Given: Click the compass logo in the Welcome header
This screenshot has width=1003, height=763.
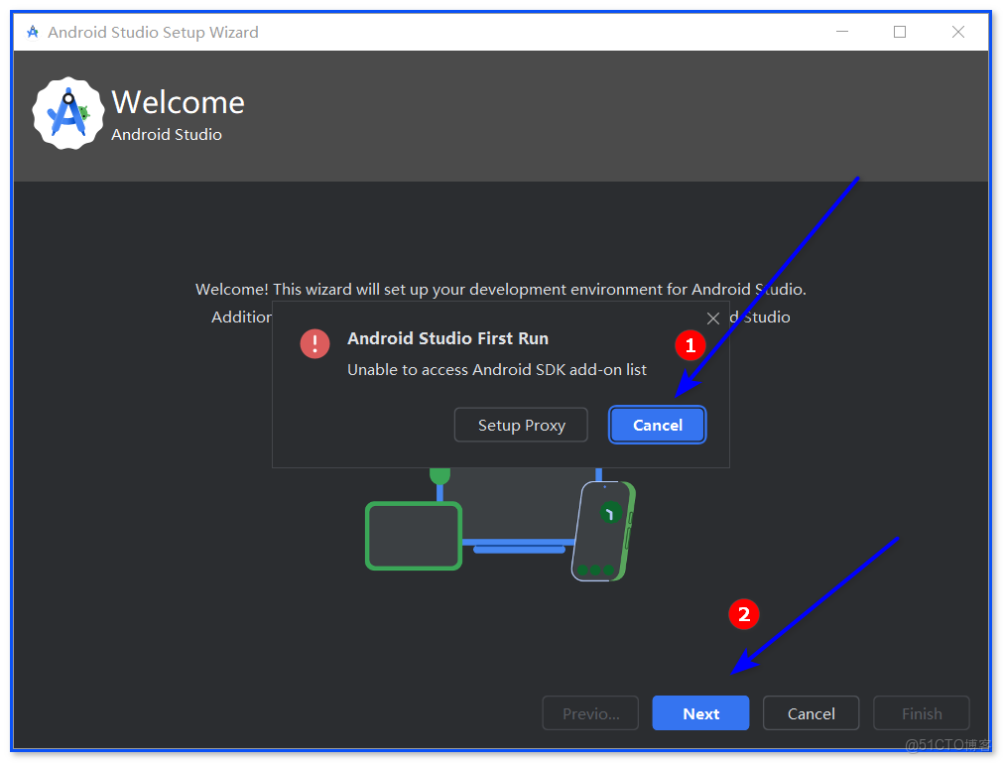Looking at the screenshot, I should coord(67,112).
